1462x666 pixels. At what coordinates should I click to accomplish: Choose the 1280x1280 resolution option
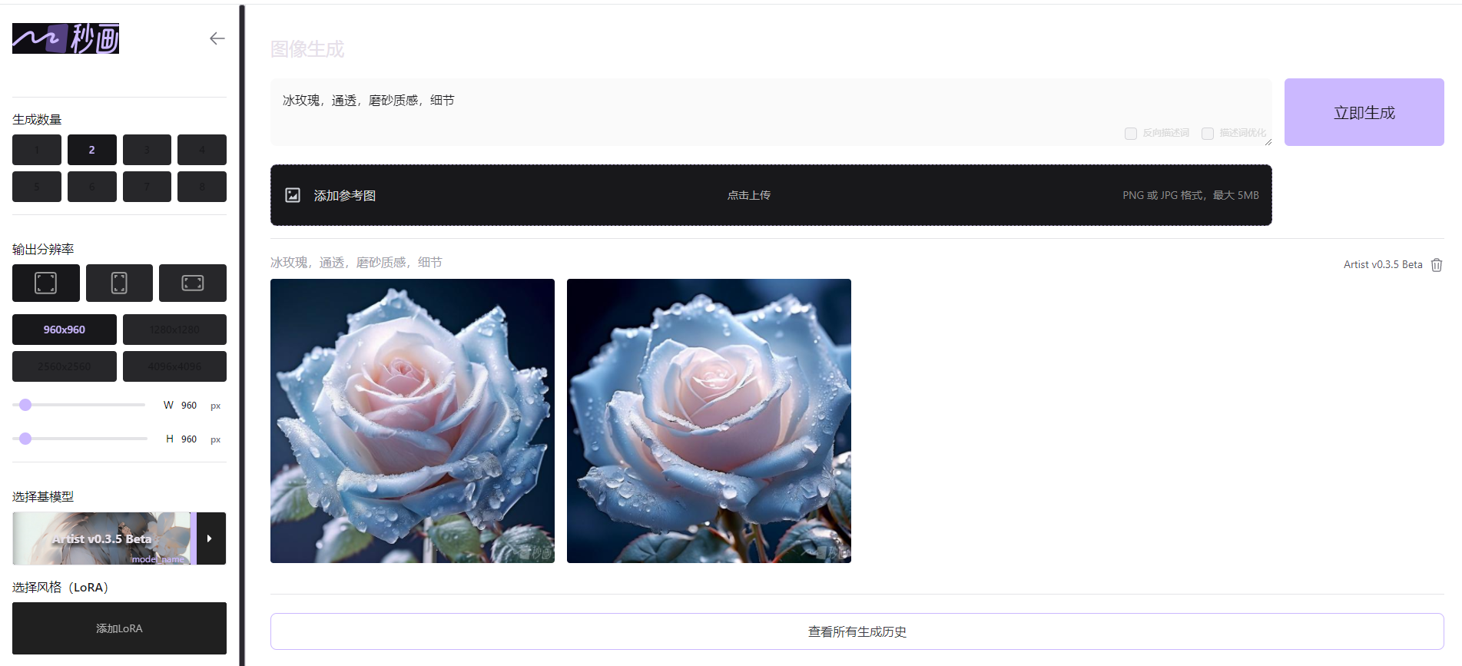(174, 330)
